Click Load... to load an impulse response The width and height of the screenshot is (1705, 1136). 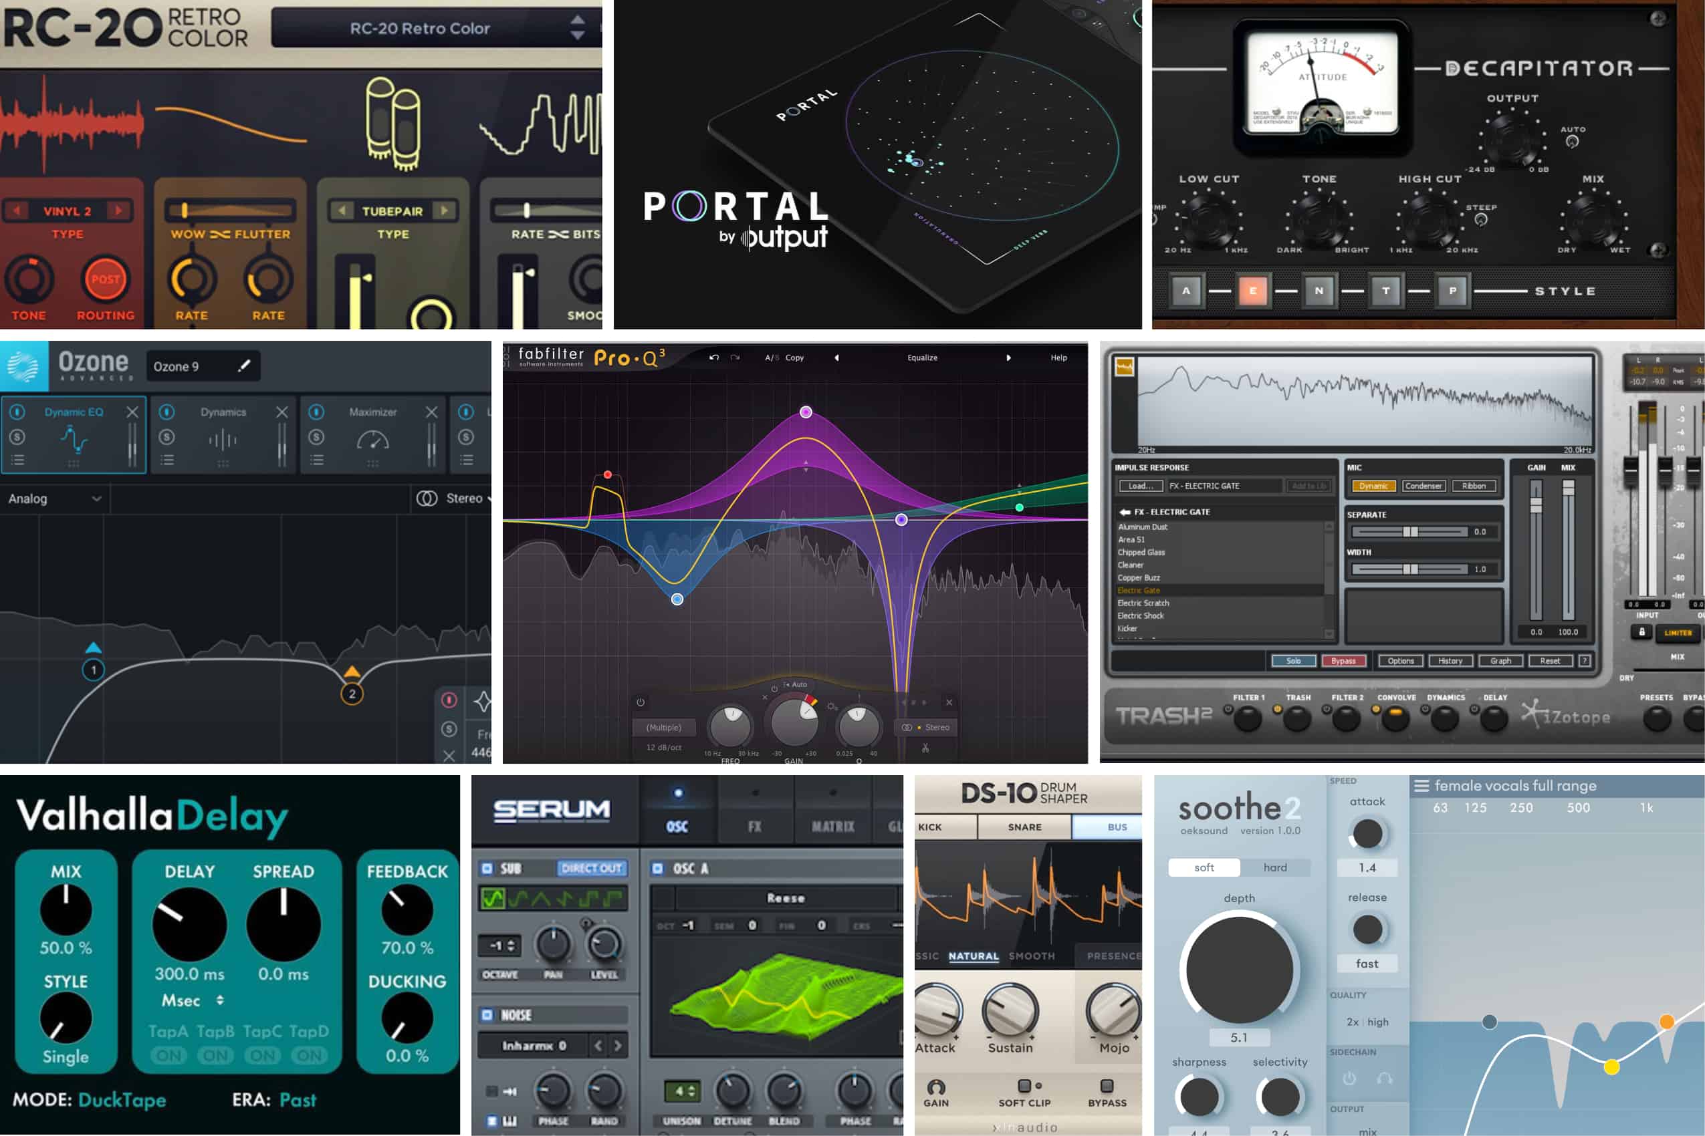(x=1141, y=485)
